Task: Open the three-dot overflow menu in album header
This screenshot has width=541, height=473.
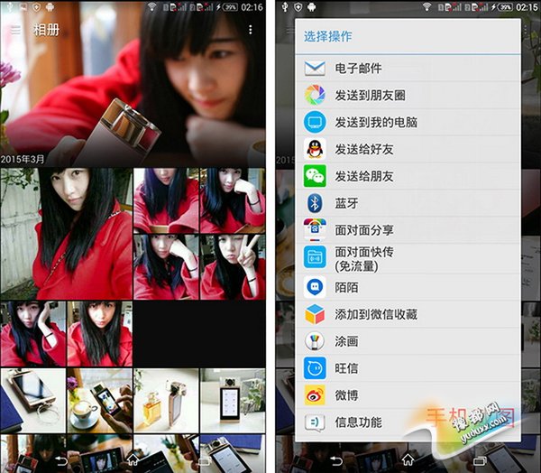Action: 251,30
